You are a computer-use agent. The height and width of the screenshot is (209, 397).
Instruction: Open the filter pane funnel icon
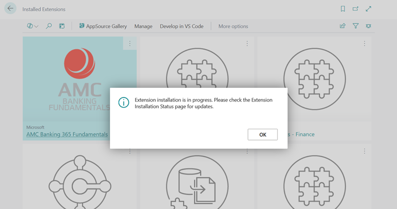pos(356,26)
